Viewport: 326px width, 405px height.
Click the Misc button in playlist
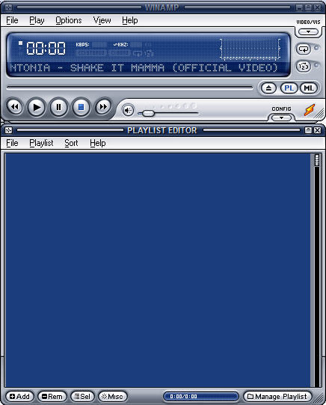pyautogui.click(x=113, y=396)
